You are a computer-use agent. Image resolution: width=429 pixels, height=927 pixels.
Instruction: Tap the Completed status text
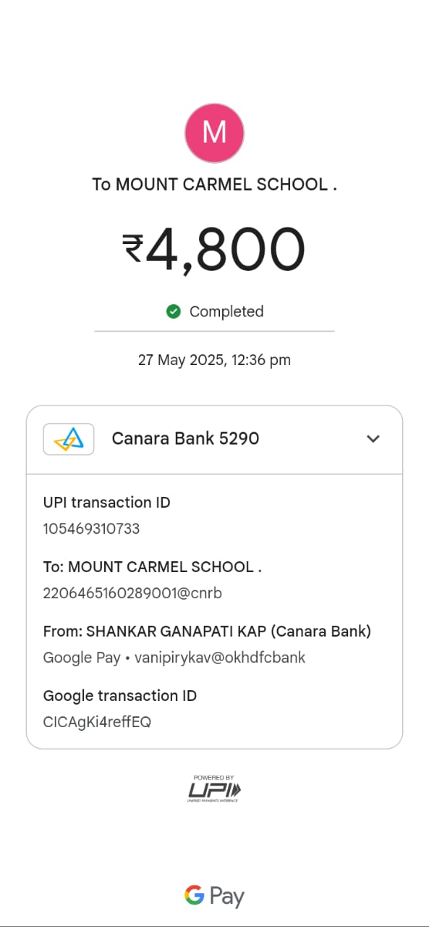tap(226, 311)
